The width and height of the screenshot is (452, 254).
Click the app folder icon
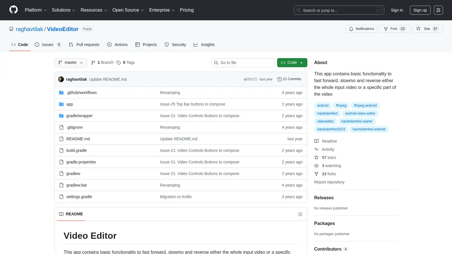[61, 104]
